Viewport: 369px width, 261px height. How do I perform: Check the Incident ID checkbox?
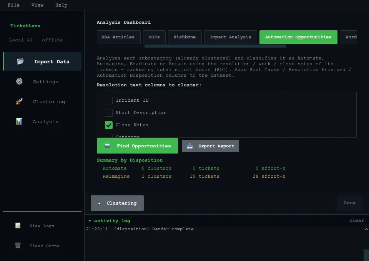109,100
